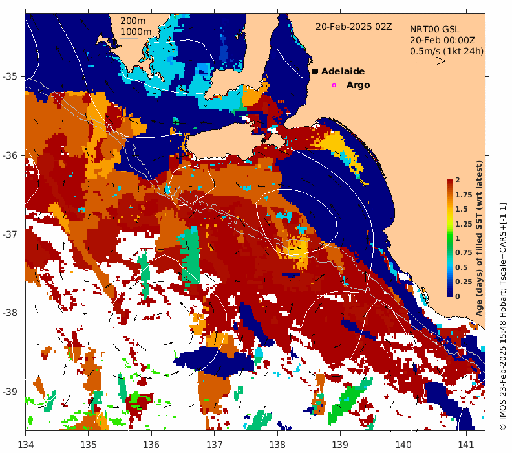512x453 pixels.
Task: Click the colorbar tick label 0.75
Action: coord(464,252)
